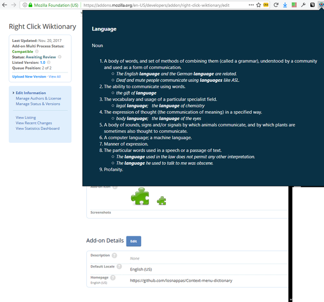Click Edit button beside Add-on Details
The height and width of the screenshot is (302, 324).
pos(134,241)
